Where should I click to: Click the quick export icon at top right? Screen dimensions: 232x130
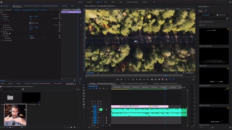230,2
